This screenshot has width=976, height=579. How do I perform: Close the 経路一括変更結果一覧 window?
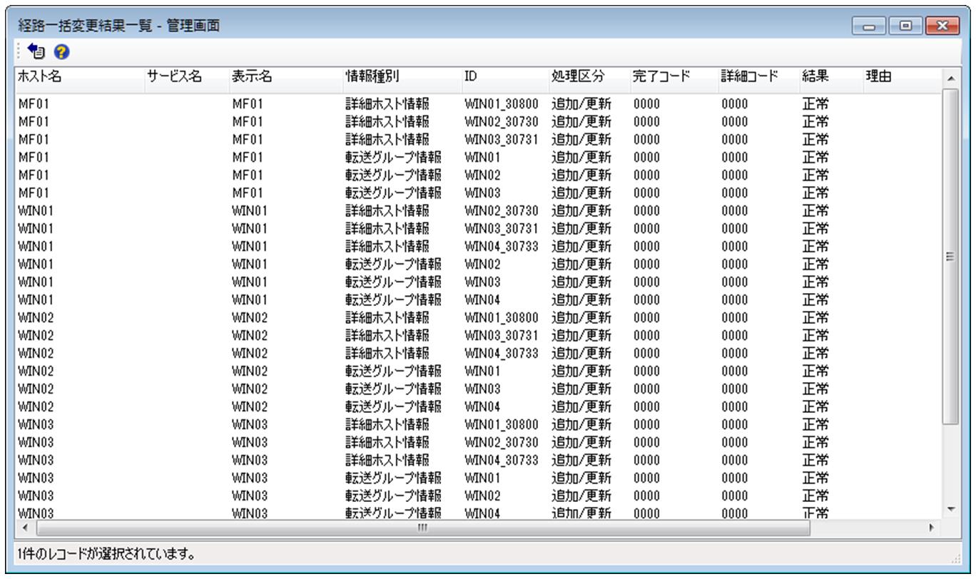coord(942,26)
